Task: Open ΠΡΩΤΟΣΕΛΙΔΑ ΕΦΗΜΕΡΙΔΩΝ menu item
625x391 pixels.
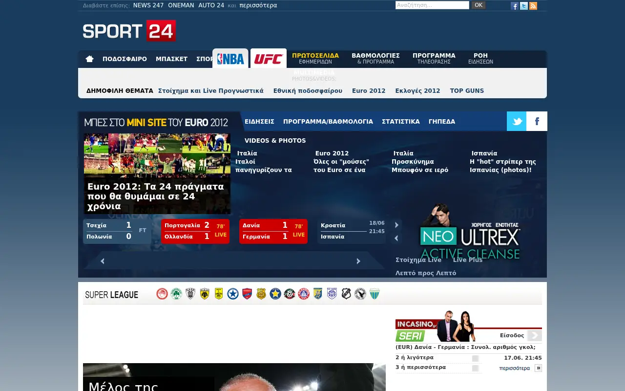Action: pyautogui.click(x=315, y=59)
